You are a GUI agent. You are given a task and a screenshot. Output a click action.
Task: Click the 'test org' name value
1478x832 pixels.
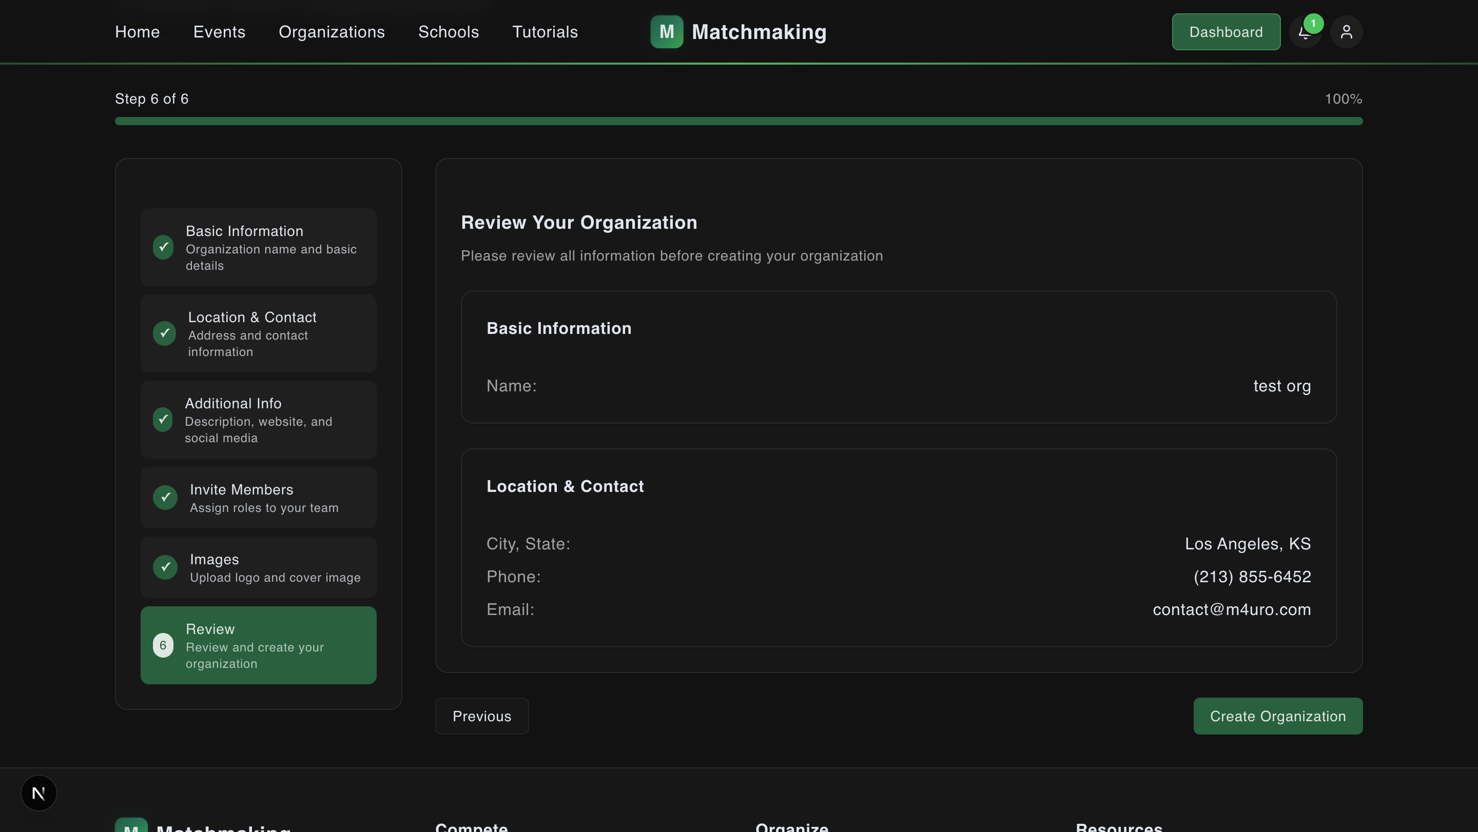(x=1282, y=386)
